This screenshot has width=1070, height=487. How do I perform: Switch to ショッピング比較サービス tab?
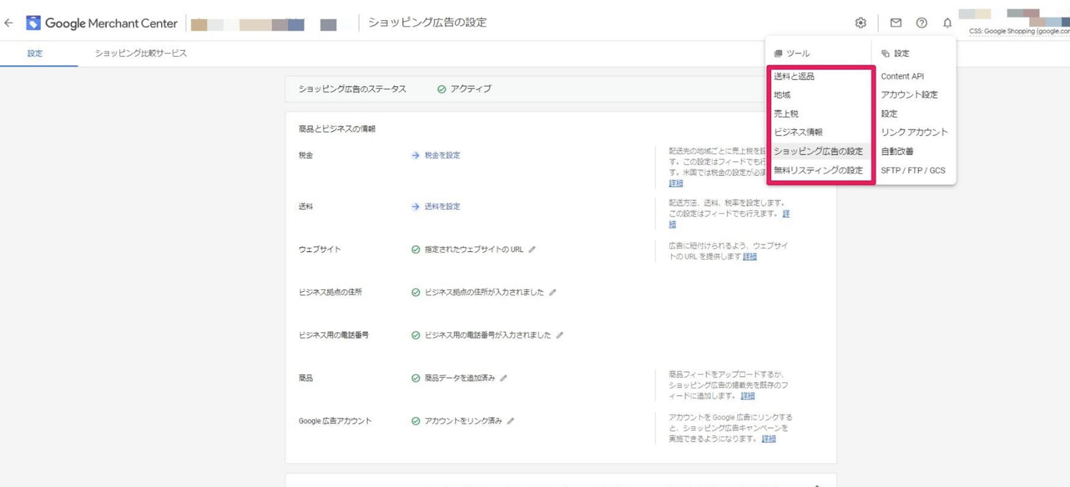(x=140, y=53)
